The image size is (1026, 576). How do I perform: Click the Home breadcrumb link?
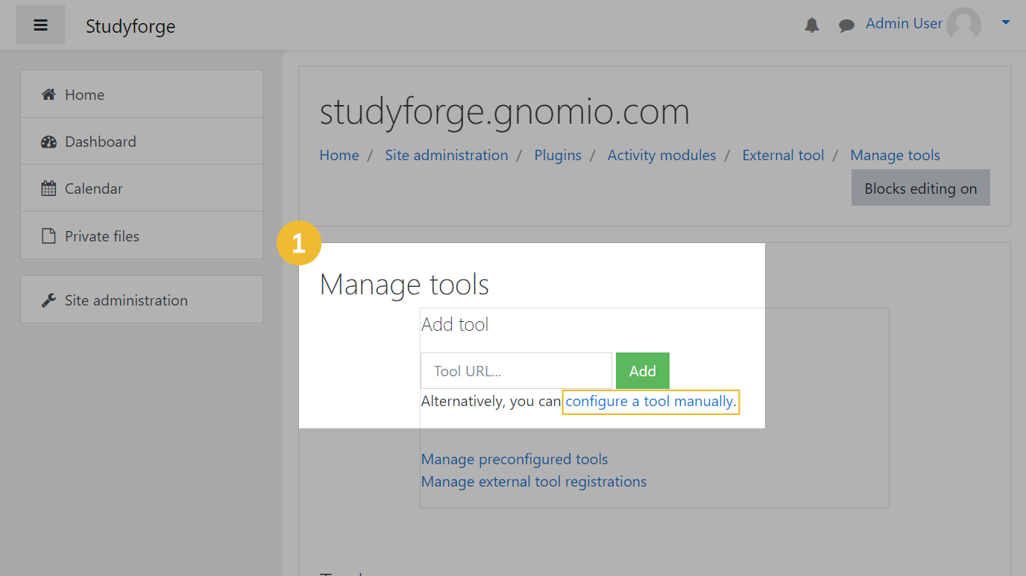(x=339, y=155)
